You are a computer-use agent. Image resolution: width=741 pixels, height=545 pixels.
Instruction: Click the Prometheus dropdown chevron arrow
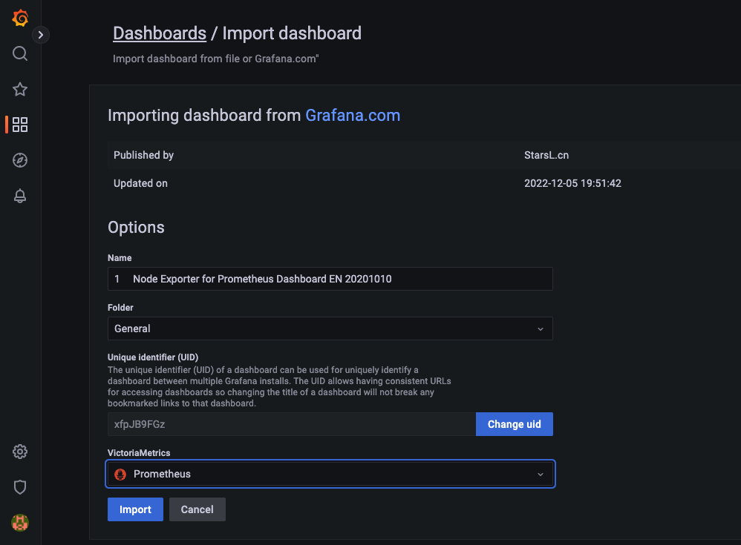click(540, 475)
